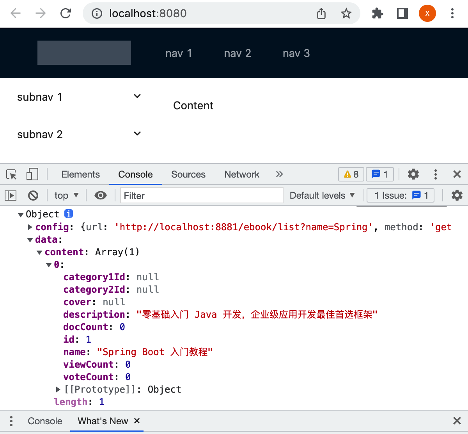This screenshot has height=434, width=468.
Task: Collapse the content Array(1) node
Action: point(39,252)
